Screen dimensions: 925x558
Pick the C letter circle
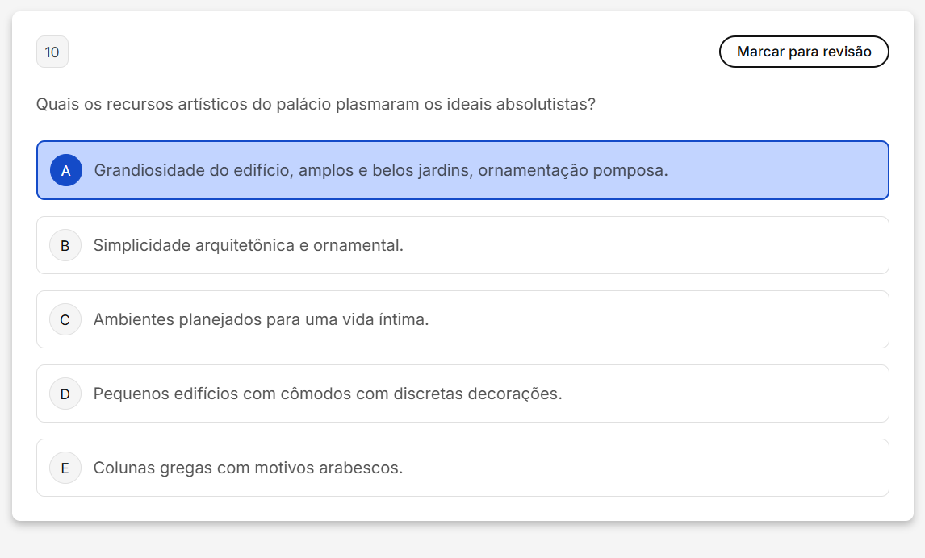pos(65,319)
